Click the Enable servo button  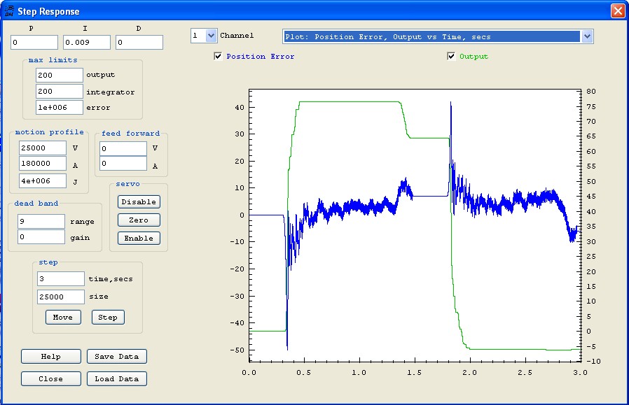click(x=139, y=238)
